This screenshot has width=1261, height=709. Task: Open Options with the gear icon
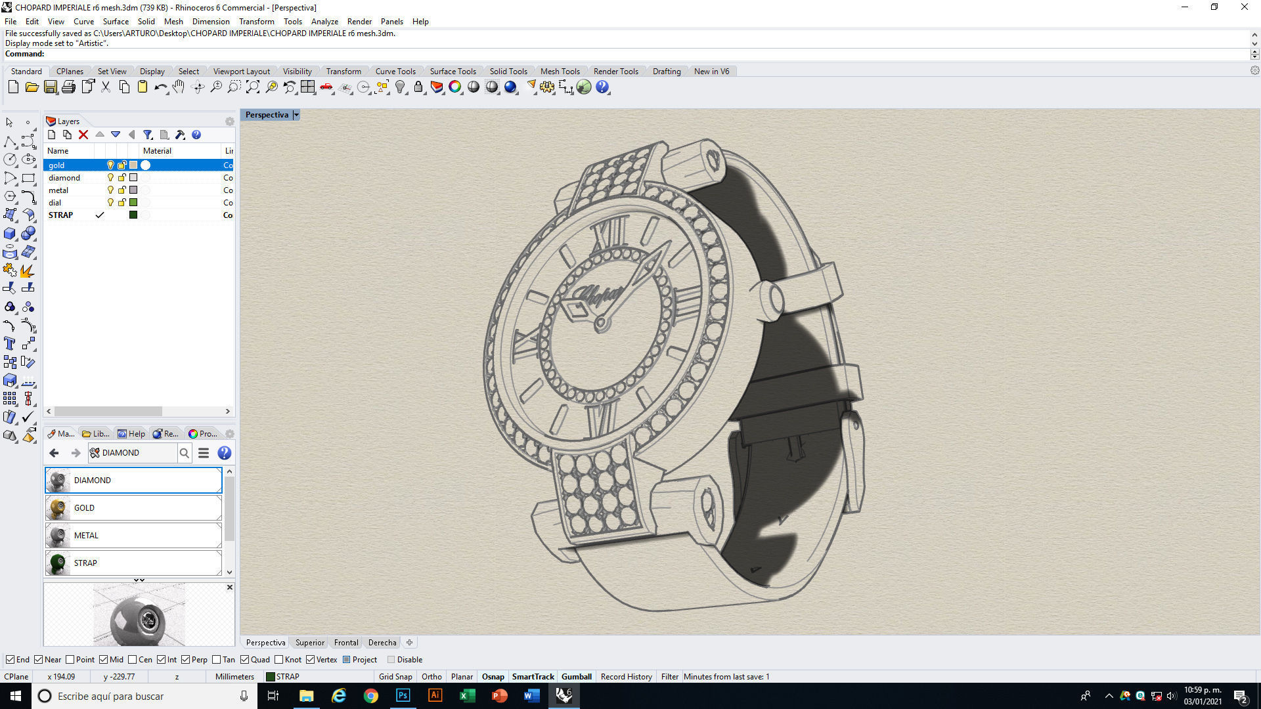point(547,87)
